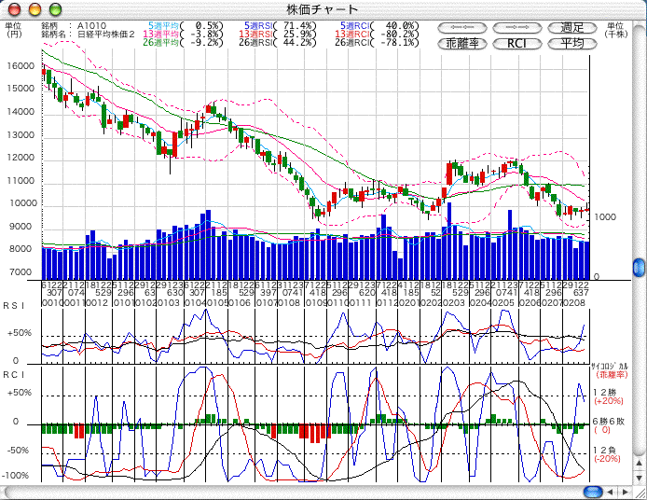Click the 12000 price axis label
This screenshot has height=500, width=647.
(x=21, y=158)
